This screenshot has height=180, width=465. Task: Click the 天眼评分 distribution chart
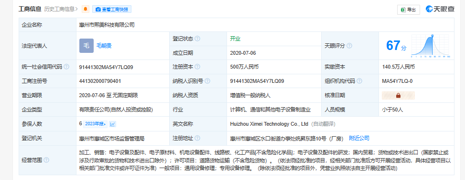[430, 46]
